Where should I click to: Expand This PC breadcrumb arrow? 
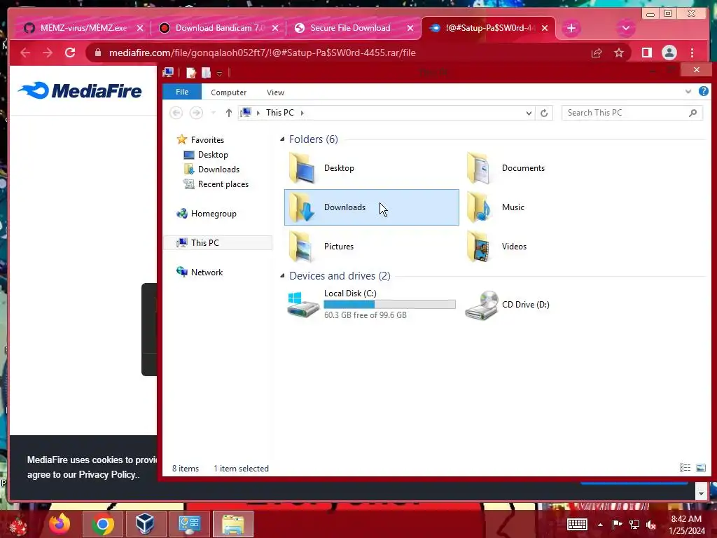[302, 113]
